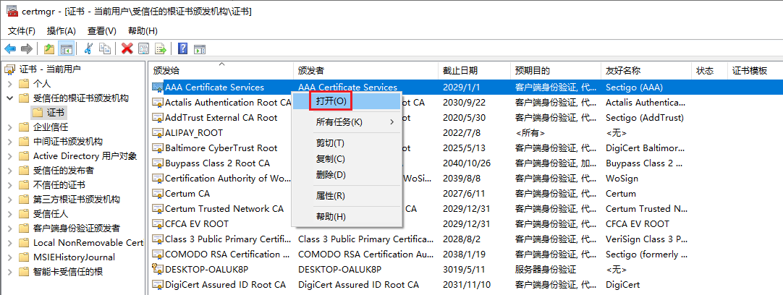This screenshot has height=295, width=783.
Task: Click the Cut scissors toolbar icon
Action: click(x=88, y=48)
